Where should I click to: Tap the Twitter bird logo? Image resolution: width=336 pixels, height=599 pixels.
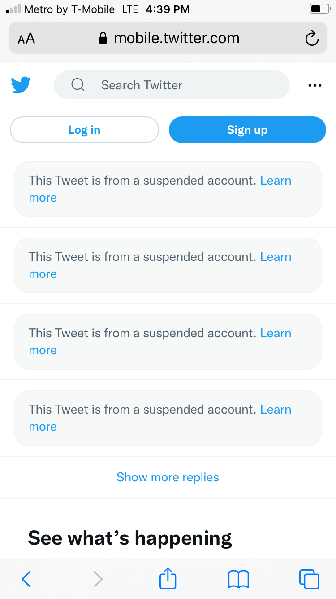click(21, 85)
